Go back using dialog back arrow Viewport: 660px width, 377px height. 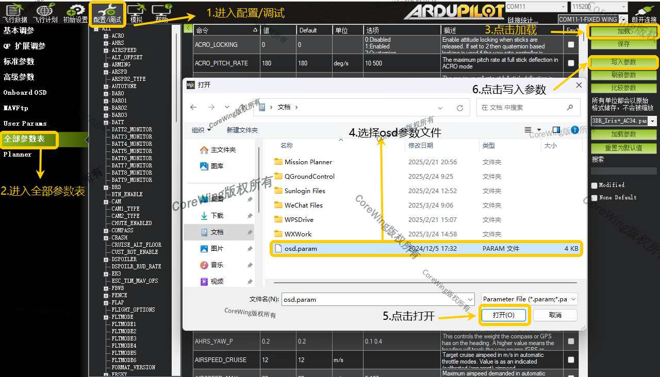[194, 107]
